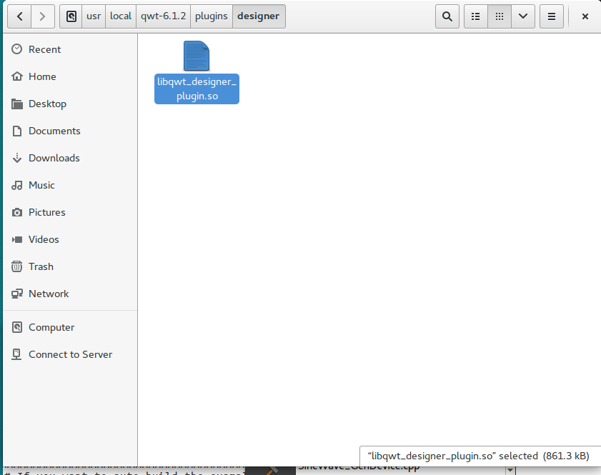601x475 pixels.
Task: Open Desktop in the sidebar
Action: [70, 104]
